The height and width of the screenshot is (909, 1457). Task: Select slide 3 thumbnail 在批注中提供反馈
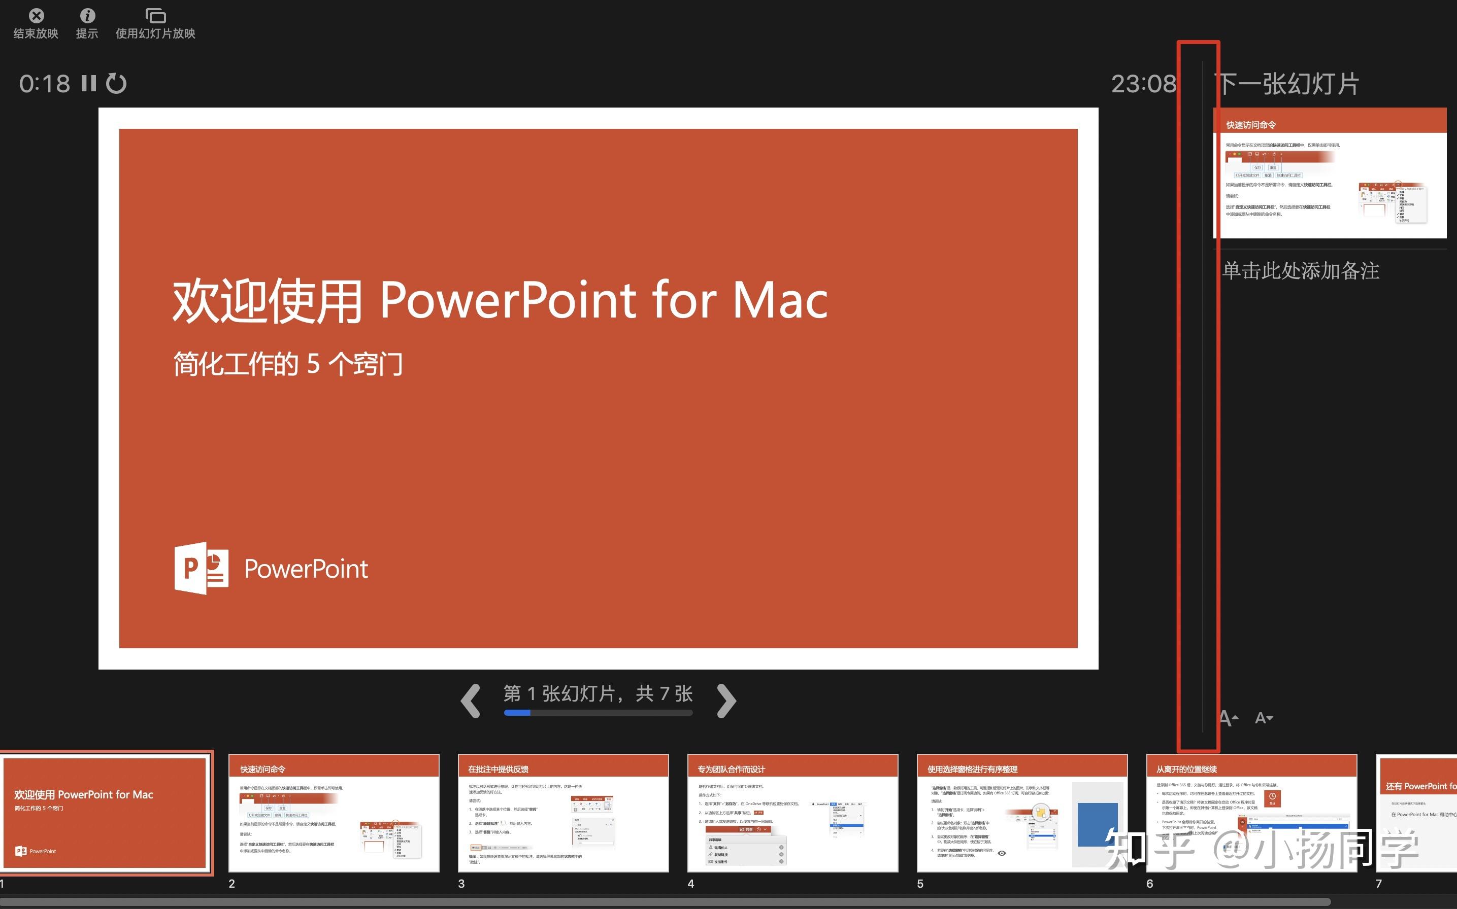click(563, 813)
